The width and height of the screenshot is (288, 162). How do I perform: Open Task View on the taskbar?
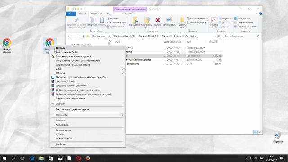pyautogui.click(x=22, y=158)
